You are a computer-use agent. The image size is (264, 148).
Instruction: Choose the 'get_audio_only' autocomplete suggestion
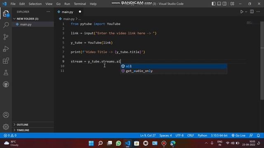[174, 71]
